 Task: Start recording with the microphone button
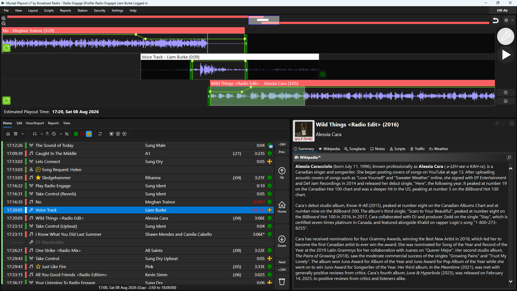505,36
